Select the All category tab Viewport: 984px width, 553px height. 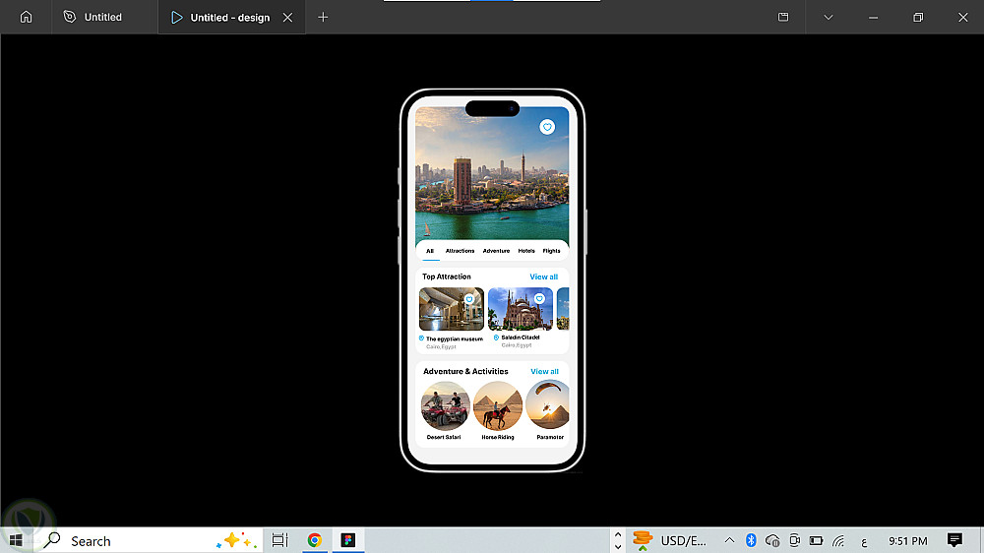click(x=430, y=251)
